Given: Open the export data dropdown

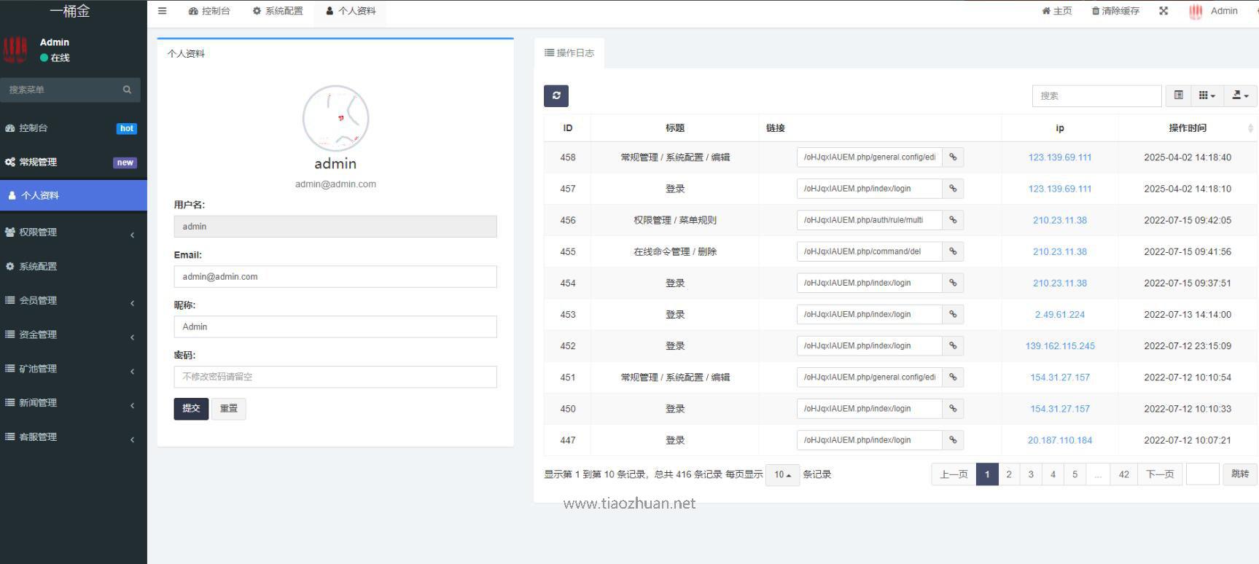Looking at the screenshot, I should point(1240,95).
